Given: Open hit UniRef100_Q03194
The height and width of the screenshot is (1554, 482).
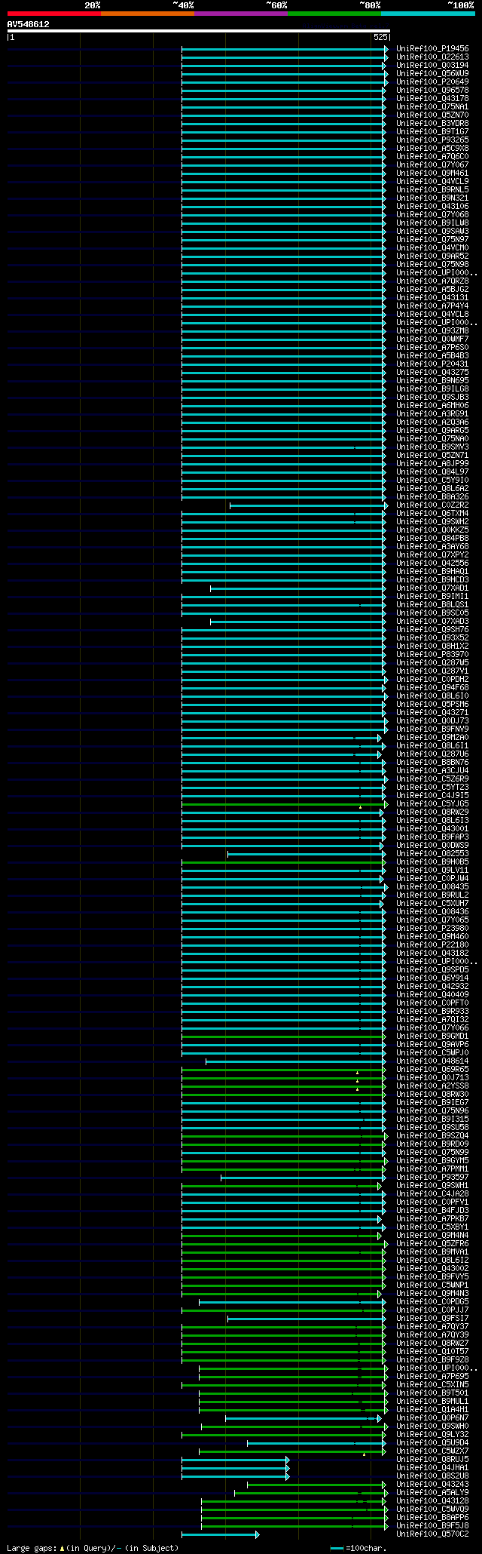Looking at the screenshot, I should [x=432, y=65].
